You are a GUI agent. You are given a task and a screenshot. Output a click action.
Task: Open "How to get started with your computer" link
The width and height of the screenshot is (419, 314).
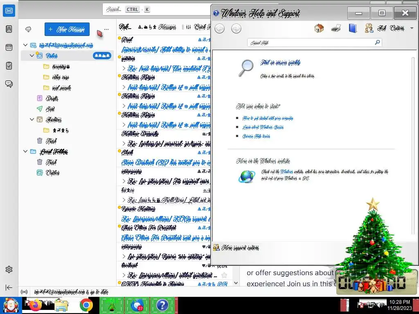268,118
